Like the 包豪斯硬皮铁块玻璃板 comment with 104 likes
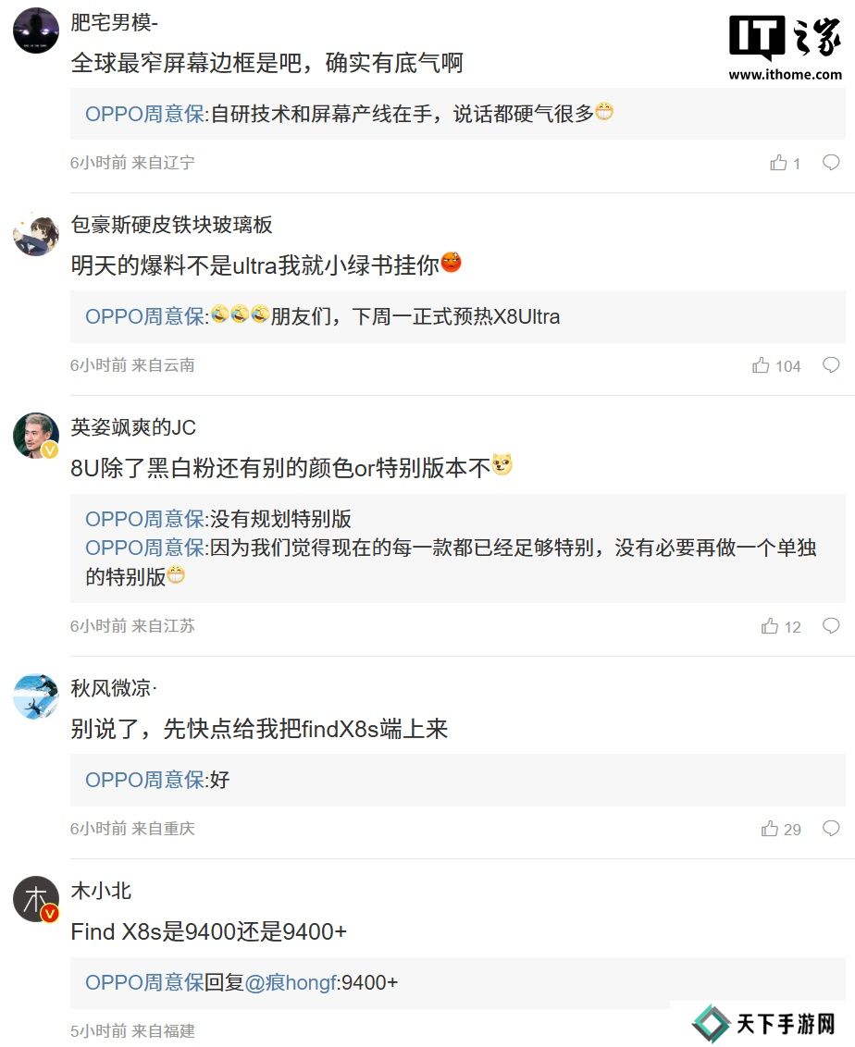Image resolution: width=855 pixels, height=1047 pixels. click(762, 365)
